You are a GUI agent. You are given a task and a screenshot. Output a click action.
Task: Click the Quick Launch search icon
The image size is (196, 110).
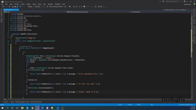coord(185,1)
